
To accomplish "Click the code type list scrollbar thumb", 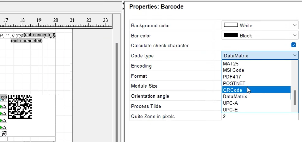I will pyautogui.click(x=295, y=98).
